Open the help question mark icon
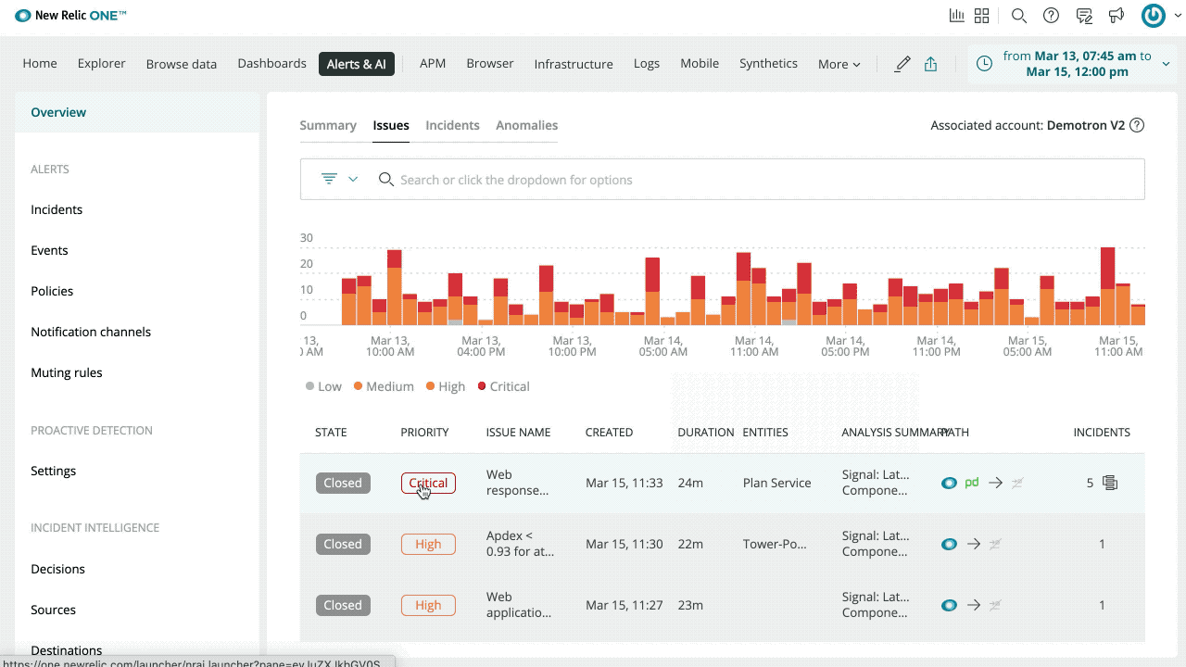This screenshot has width=1186, height=667. click(x=1051, y=16)
